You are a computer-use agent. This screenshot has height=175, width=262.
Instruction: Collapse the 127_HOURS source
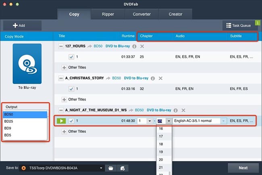click(x=61, y=46)
